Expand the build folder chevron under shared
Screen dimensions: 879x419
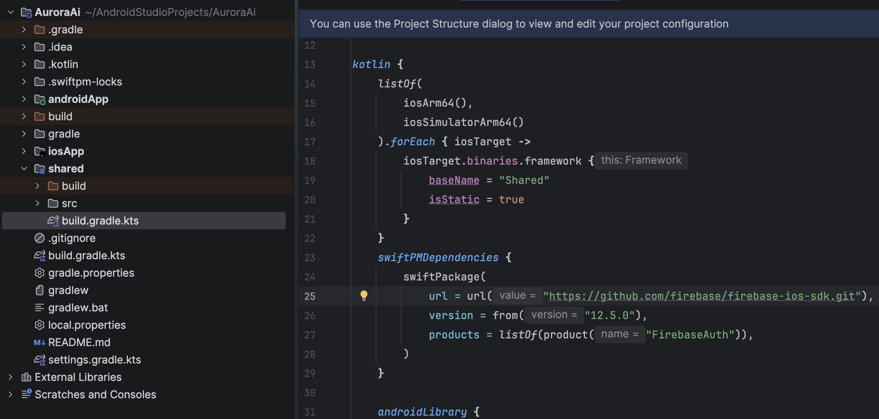(x=38, y=186)
